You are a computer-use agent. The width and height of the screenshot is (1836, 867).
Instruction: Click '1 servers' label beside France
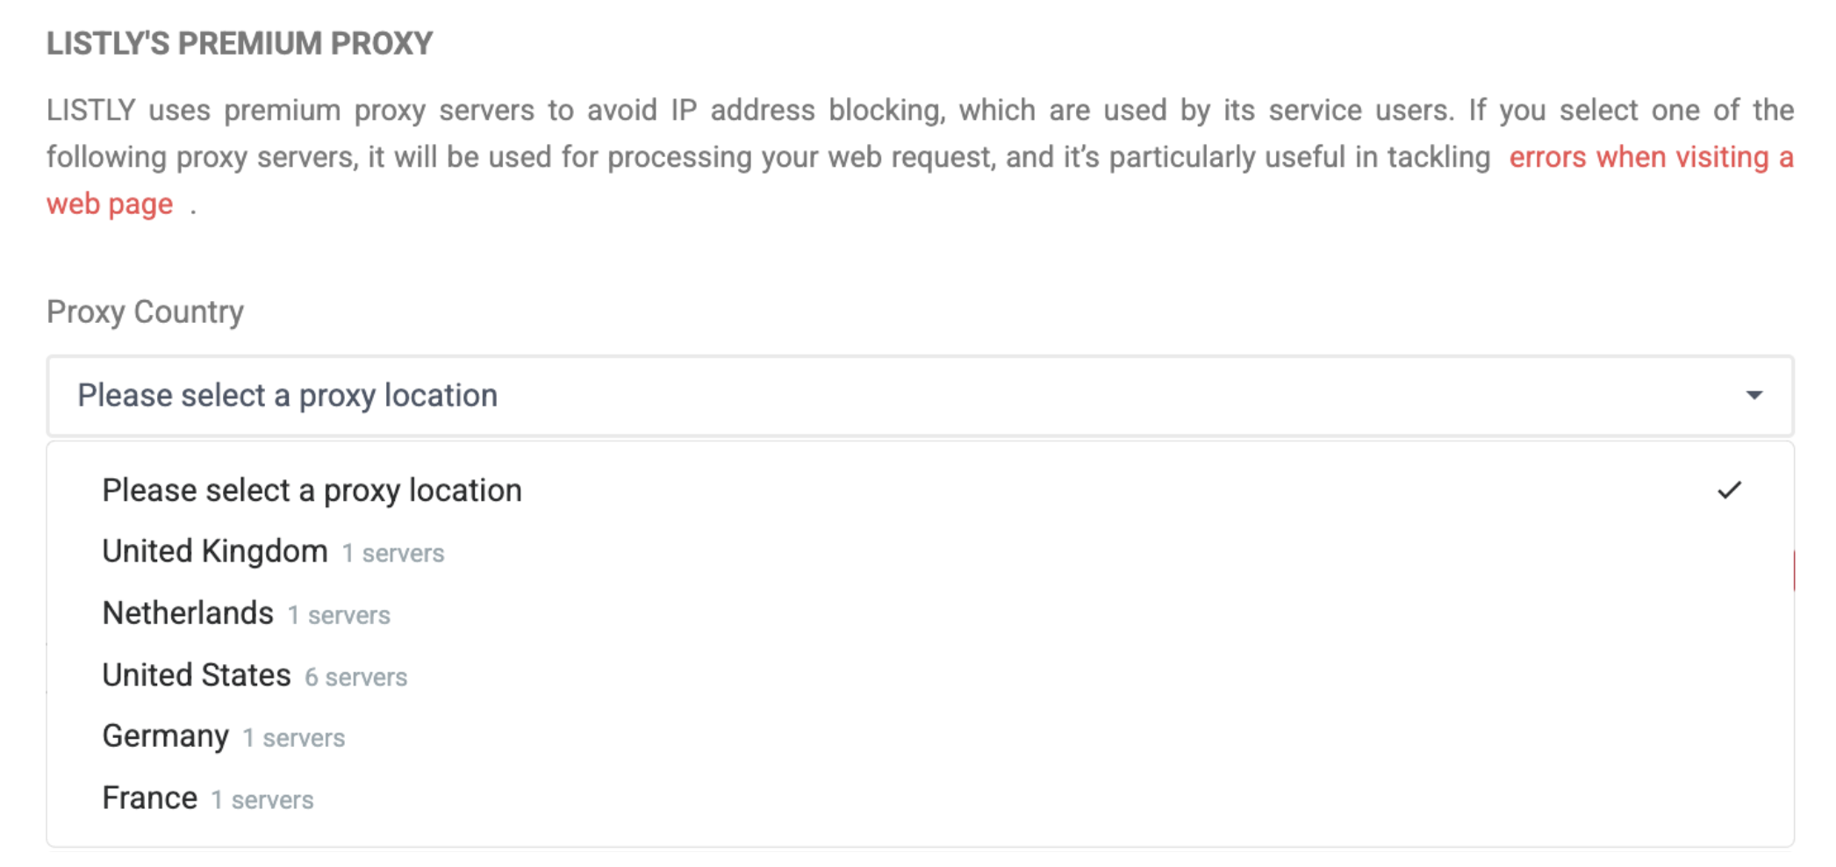click(x=262, y=800)
